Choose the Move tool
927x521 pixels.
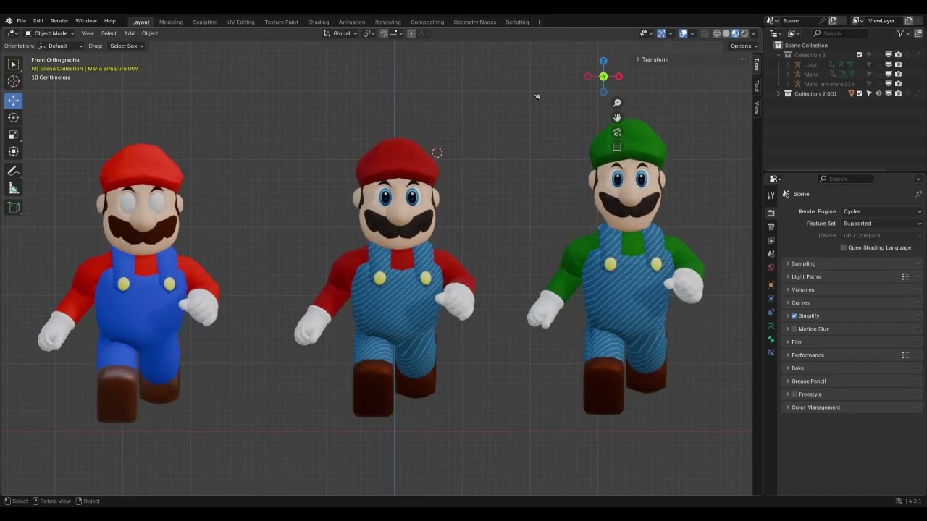(x=13, y=100)
